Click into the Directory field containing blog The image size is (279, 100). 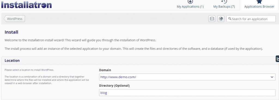[x=187, y=93]
